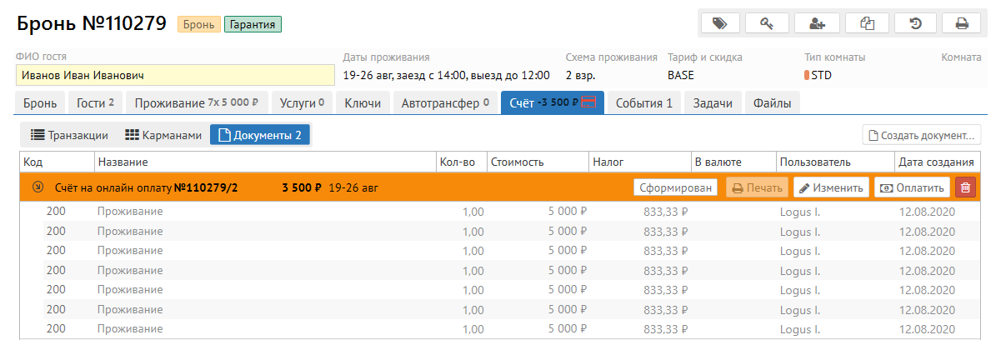Click the invoice title Счёт на онлайн оплату №110279/2
996x340 pixels.
click(147, 188)
